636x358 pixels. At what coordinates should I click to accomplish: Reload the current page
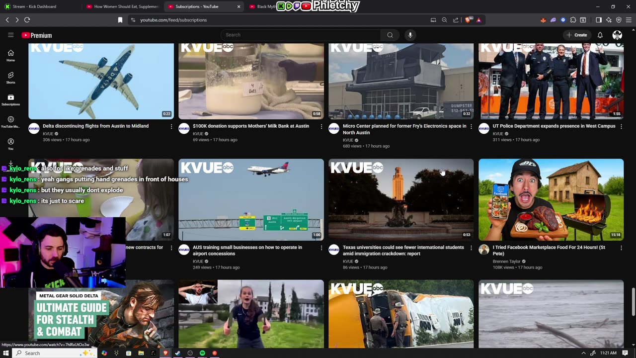27,20
